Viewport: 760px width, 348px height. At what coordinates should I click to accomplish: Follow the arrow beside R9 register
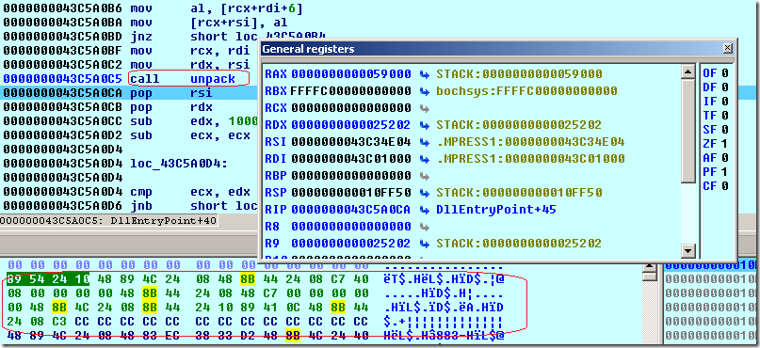tap(424, 244)
